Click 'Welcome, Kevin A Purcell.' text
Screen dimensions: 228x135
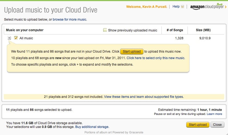(147, 7)
